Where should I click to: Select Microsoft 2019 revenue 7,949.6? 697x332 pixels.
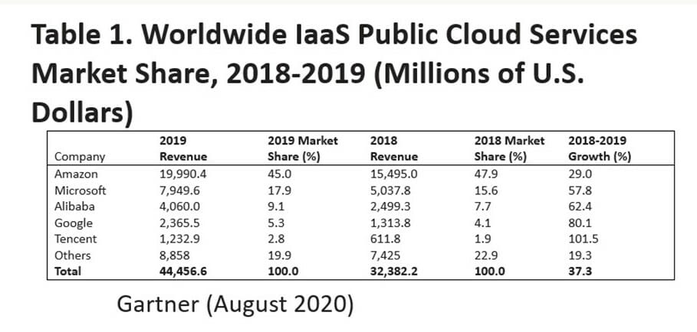[x=179, y=190]
